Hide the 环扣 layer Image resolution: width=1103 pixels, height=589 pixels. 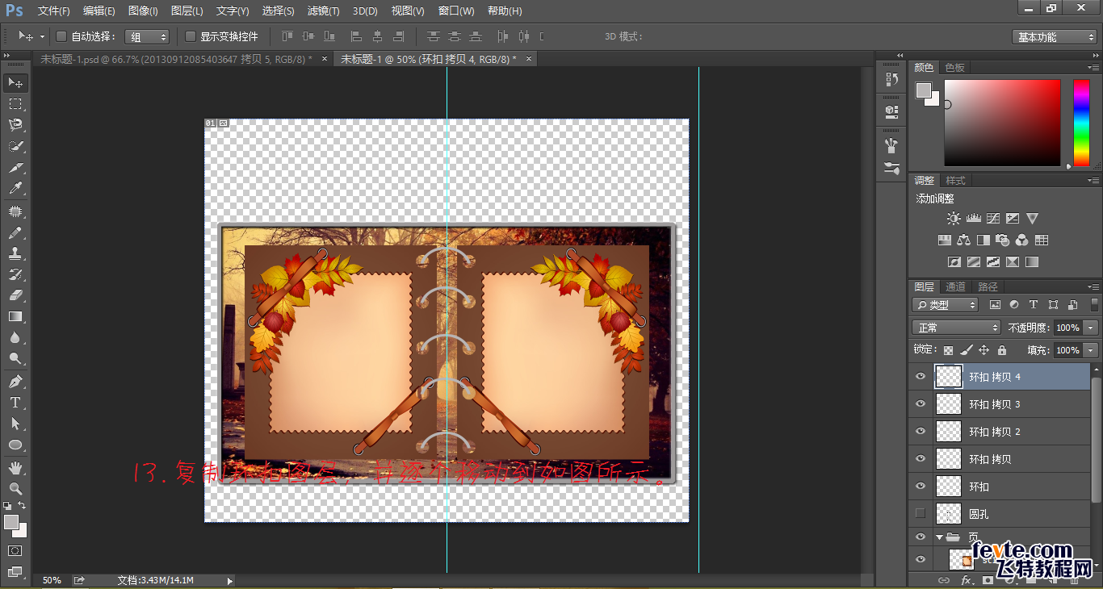921,487
